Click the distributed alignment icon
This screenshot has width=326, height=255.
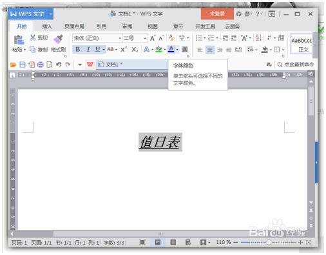point(238,50)
